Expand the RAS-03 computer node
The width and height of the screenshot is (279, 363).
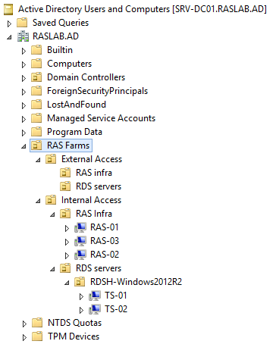pyautogui.click(x=67, y=242)
